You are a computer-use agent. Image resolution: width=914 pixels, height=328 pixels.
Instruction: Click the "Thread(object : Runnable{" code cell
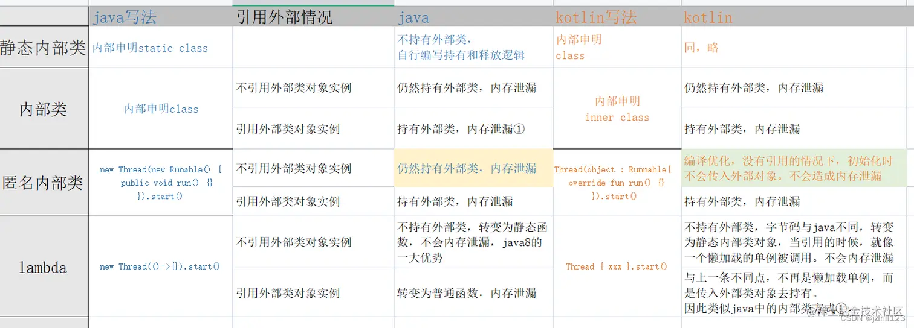(x=617, y=182)
